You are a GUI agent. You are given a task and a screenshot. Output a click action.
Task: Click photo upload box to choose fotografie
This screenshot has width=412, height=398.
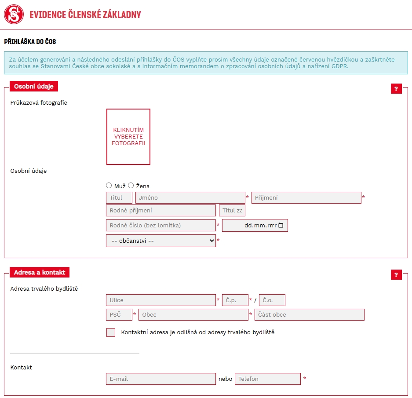128,137
